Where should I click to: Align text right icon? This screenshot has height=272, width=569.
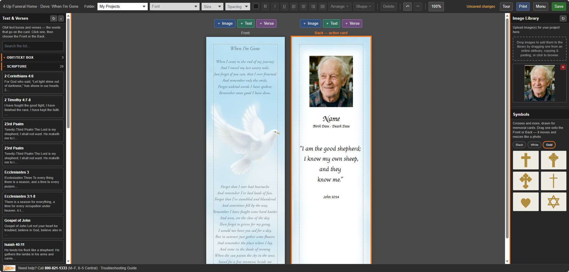(x=313, y=6)
